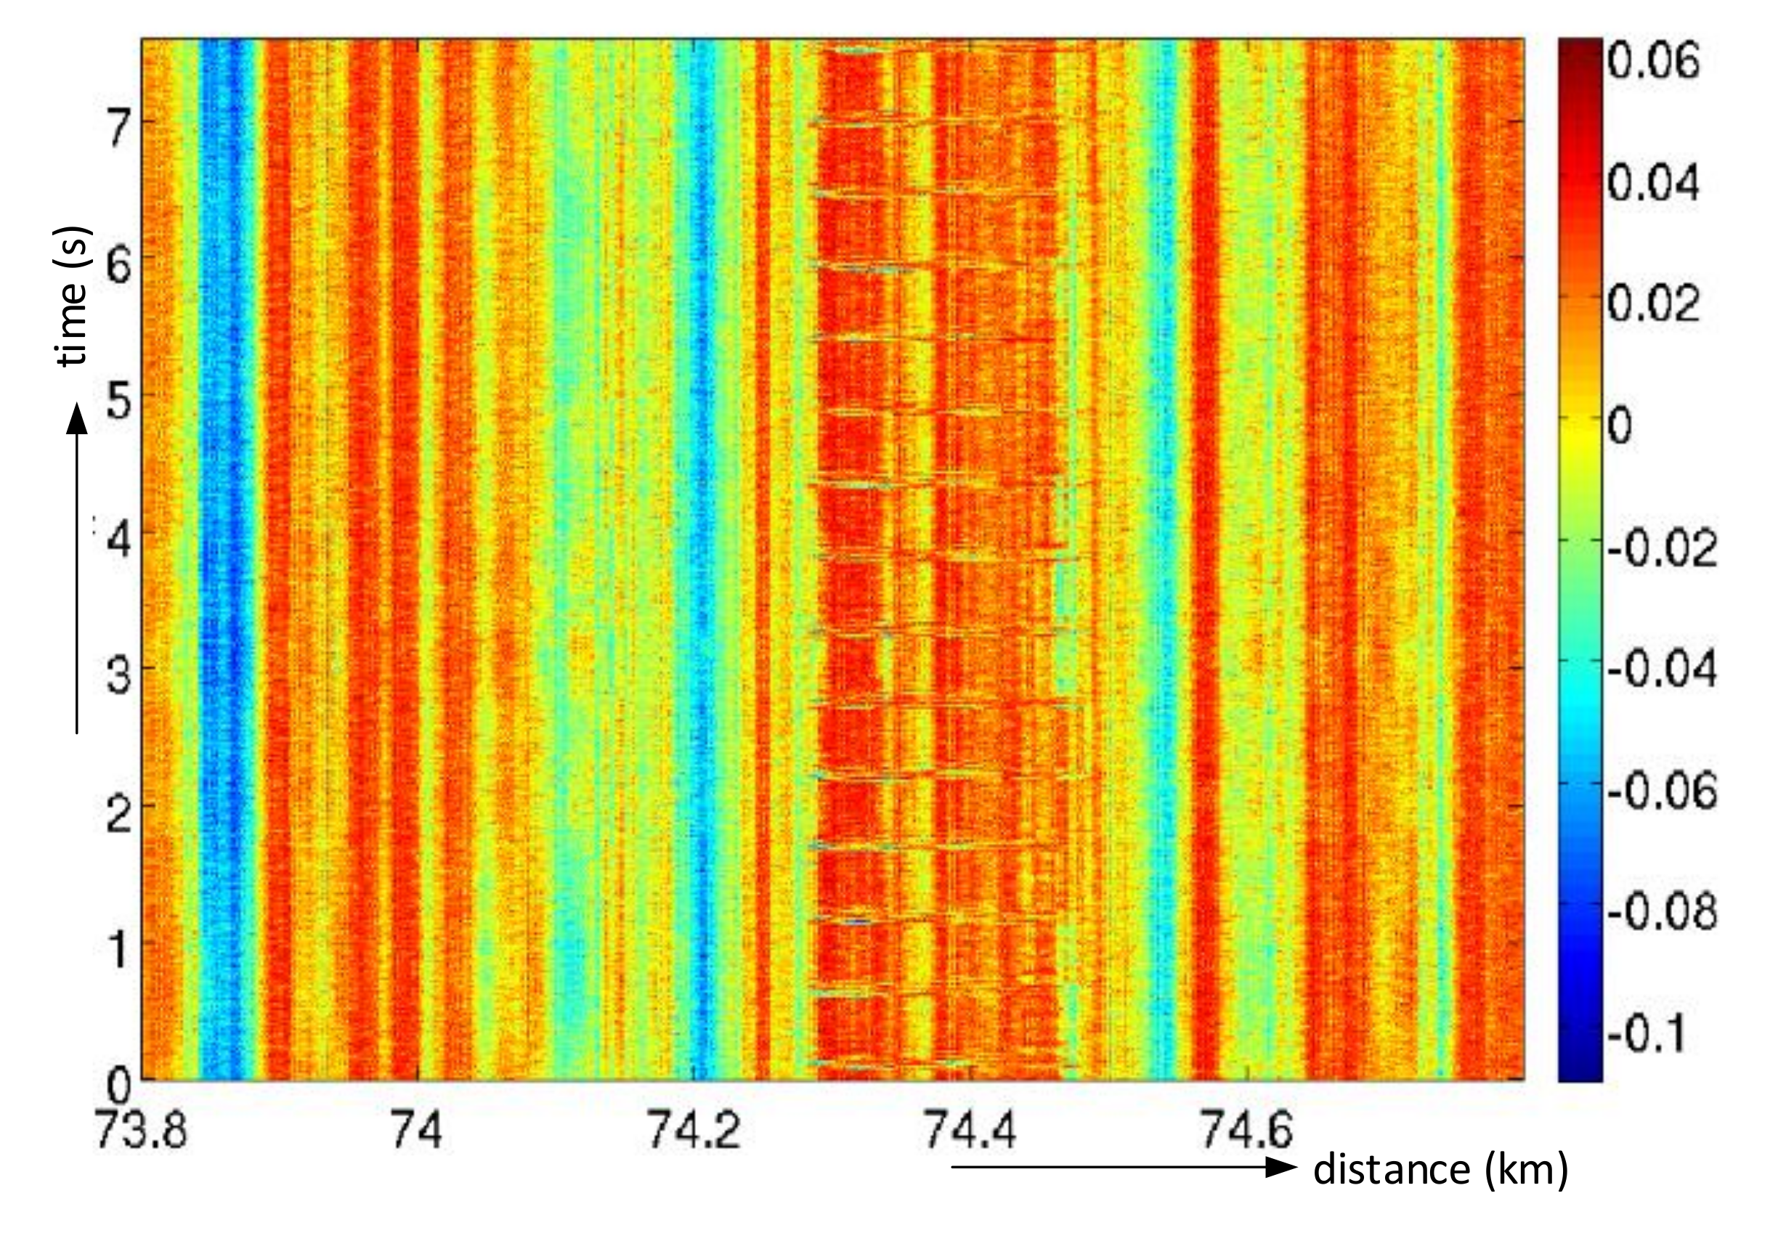The image size is (1778, 1233).
Task: Click the upward arrow beside time label
Action: tap(76, 568)
